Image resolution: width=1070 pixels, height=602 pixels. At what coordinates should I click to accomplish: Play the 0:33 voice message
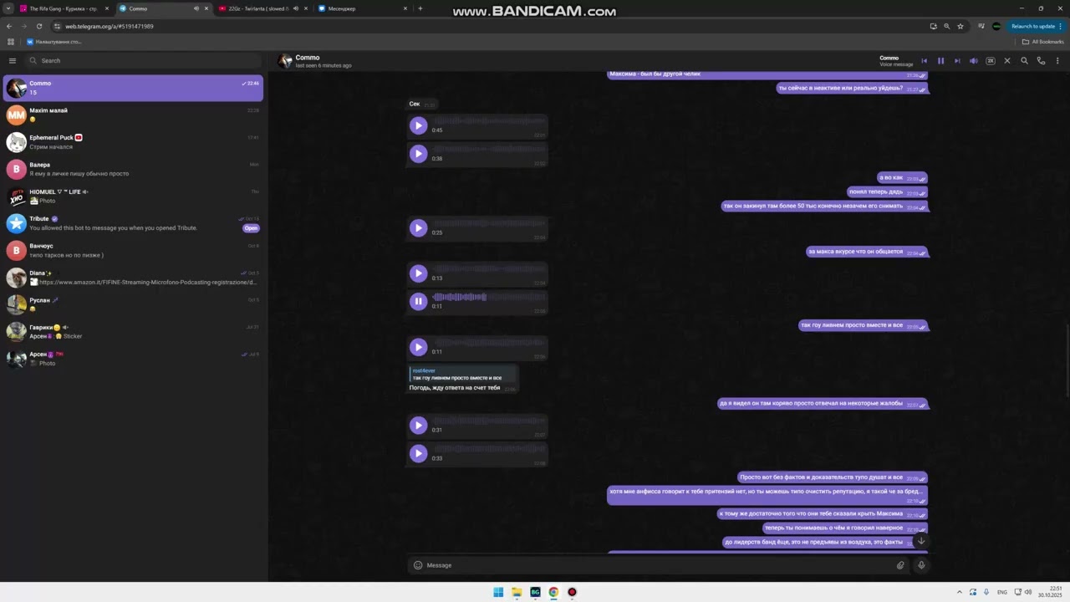[419, 454]
